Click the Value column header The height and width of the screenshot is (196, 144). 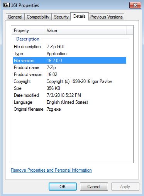click(85, 30)
